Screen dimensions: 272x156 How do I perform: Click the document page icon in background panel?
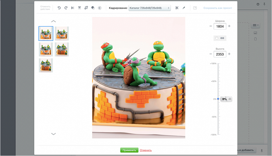(255, 39)
